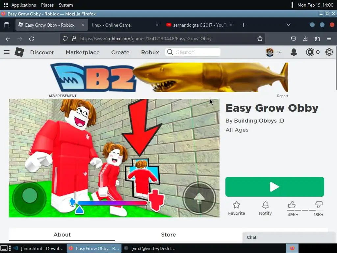
Task: Open the Robux balance icon
Action: tap(310, 52)
